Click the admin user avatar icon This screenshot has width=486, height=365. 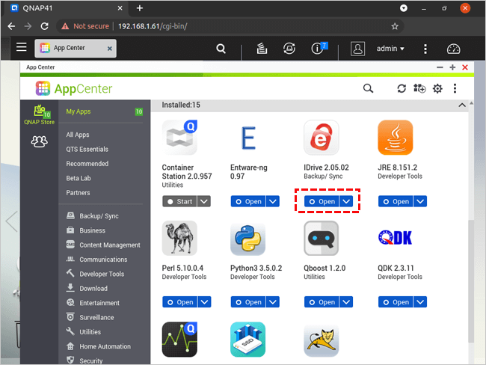point(357,49)
